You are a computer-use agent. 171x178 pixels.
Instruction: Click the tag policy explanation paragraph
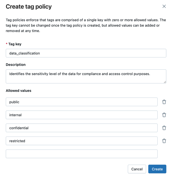(85, 25)
